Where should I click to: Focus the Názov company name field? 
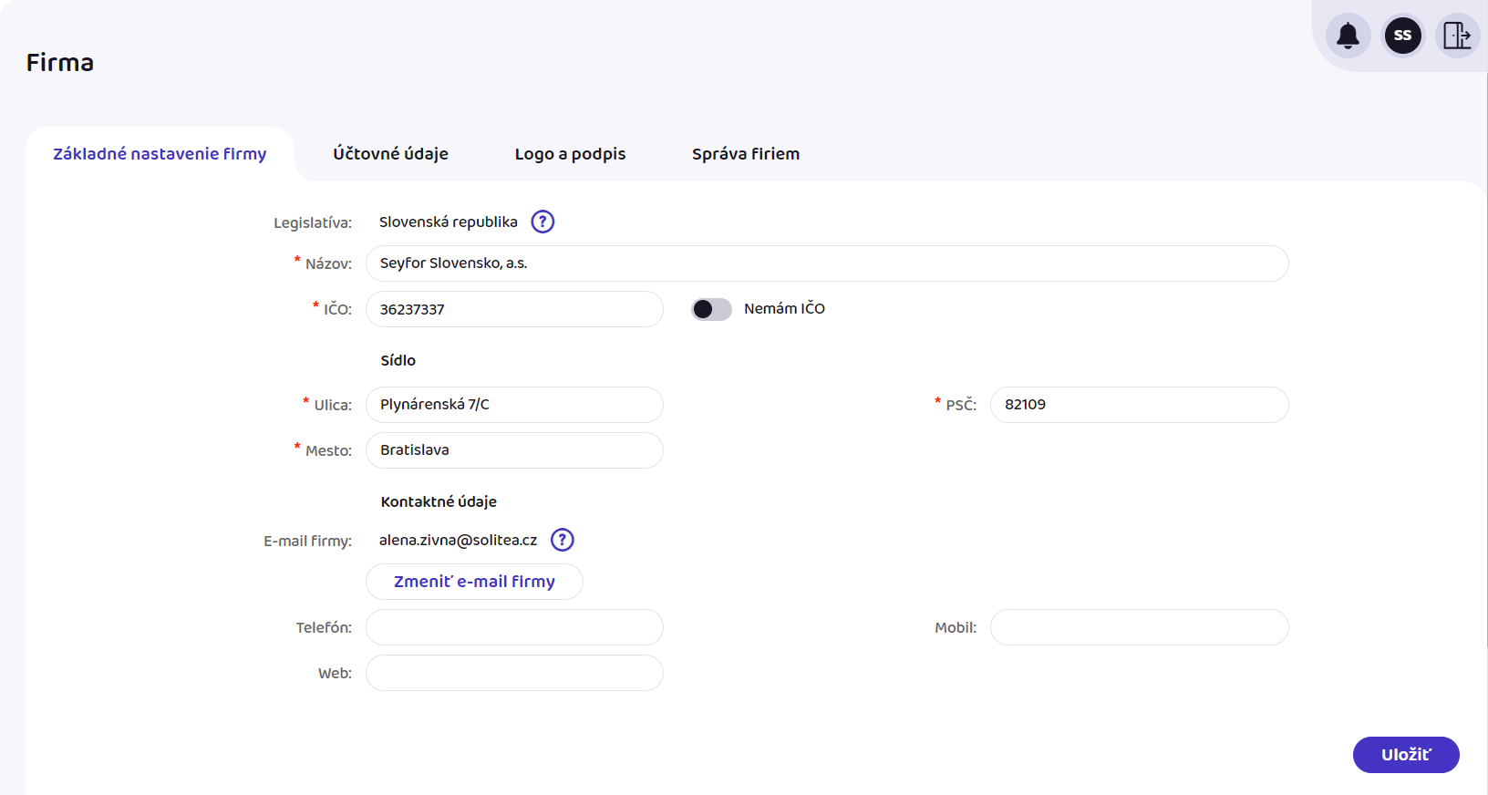click(x=826, y=263)
